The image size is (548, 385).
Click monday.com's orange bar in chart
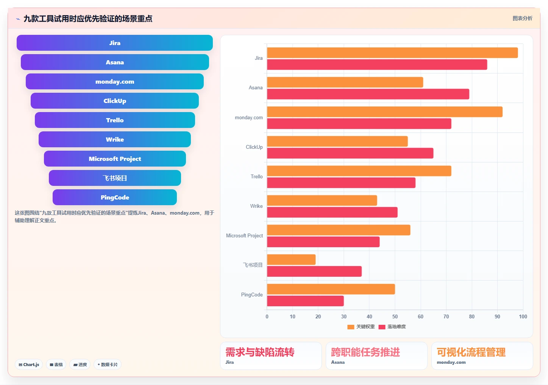[385, 112]
